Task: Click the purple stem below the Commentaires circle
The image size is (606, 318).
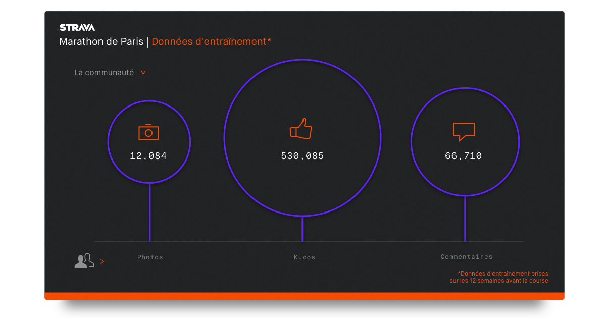Action: [465, 218]
